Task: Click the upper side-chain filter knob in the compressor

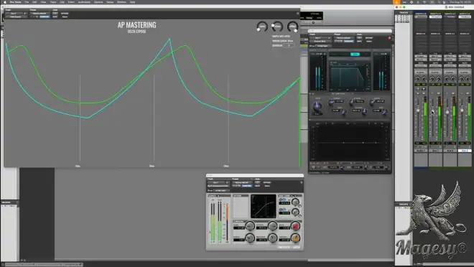Action: (295, 202)
